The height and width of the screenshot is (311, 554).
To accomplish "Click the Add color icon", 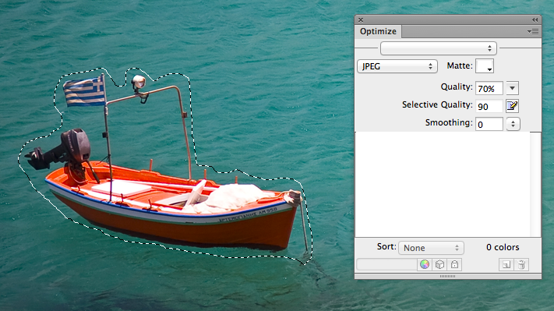I will [506, 264].
